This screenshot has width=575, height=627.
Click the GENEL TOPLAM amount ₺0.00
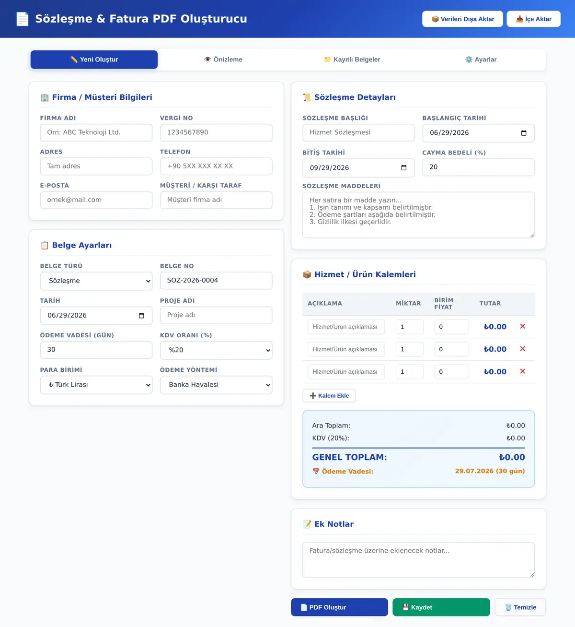tap(512, 458)
